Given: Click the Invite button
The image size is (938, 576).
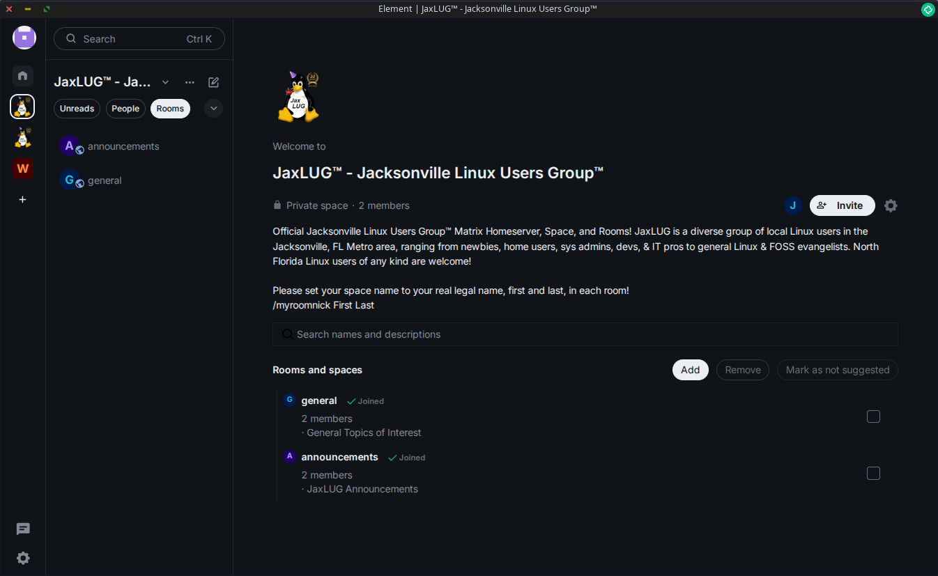Looking at the screenshot, I should pos(843,205).
